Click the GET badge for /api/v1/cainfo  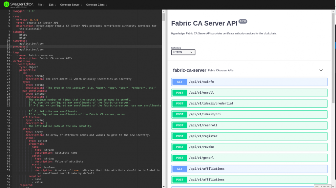[x=179, y=82]
